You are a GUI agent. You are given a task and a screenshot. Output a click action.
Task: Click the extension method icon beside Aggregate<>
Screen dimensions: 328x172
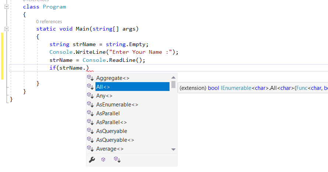click(x=90, y=78)
